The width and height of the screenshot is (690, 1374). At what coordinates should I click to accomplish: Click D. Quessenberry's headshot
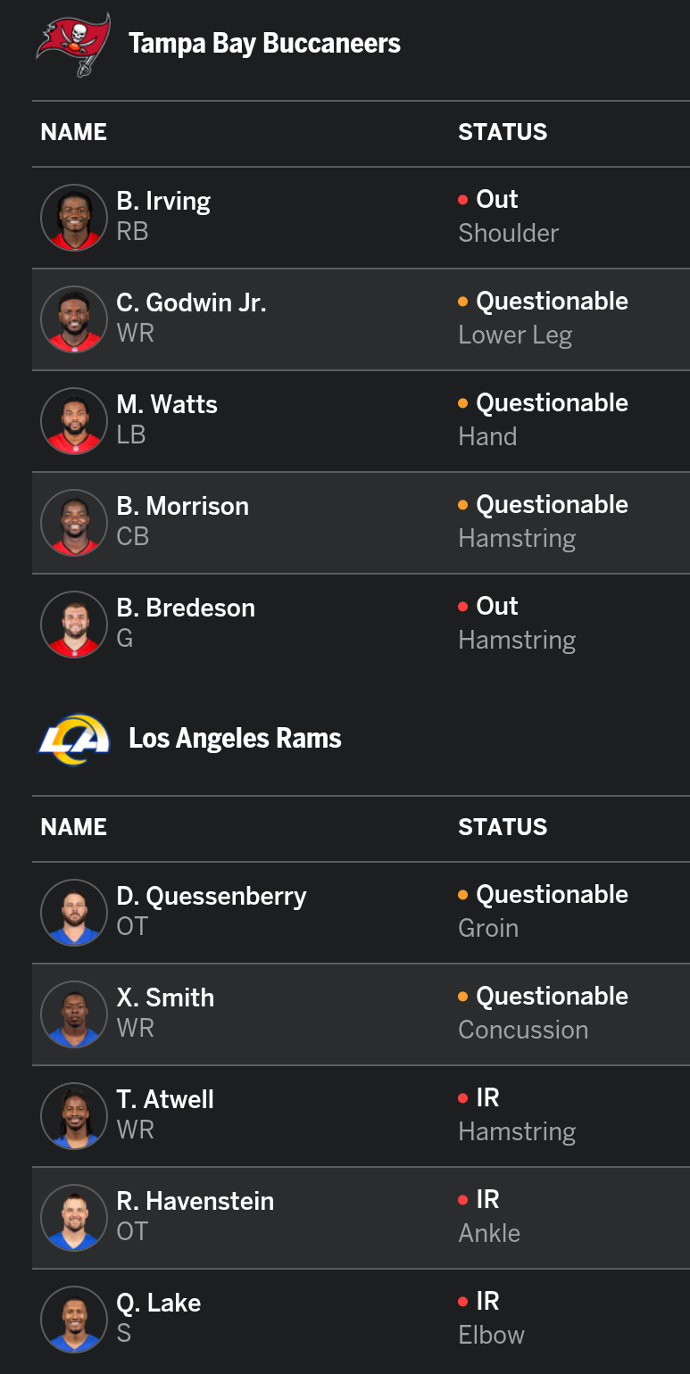click(74, 913)
